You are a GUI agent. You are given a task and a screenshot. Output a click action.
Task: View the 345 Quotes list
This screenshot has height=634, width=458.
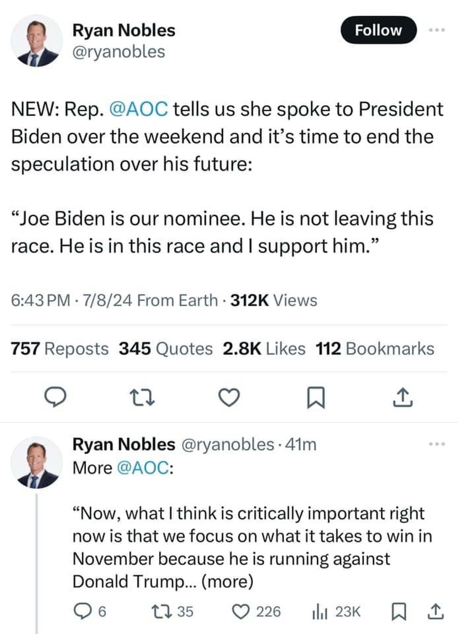point(166,349)
